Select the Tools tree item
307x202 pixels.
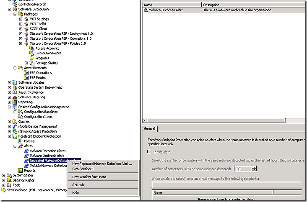16,185
